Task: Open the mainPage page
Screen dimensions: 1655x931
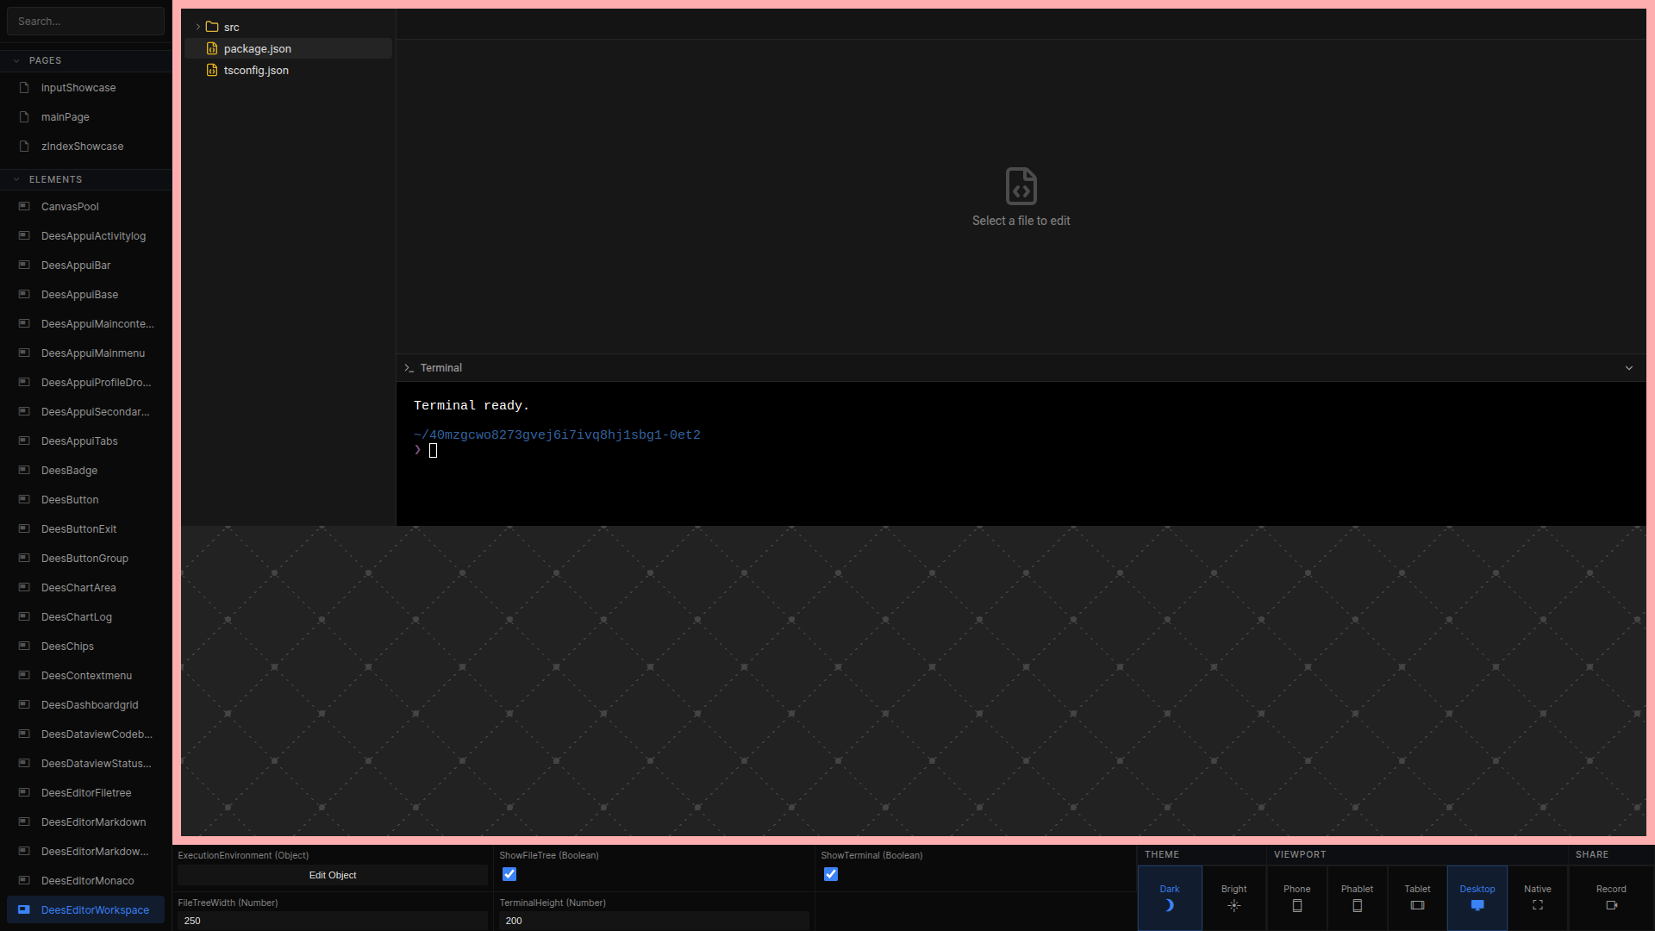Action: tap(66, 117)
